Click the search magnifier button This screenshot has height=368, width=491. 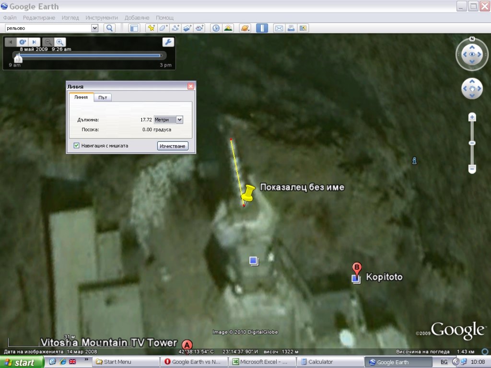(110, 28)
